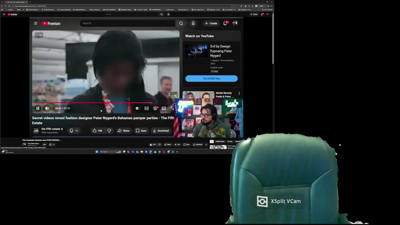The height and width of the screenshot is (225, 400).
Task: Select the All filter chip
Action: (212, 141)
